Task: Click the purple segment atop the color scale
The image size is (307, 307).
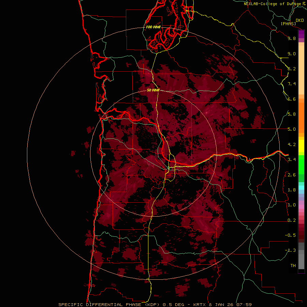Action: pos(301,34)
